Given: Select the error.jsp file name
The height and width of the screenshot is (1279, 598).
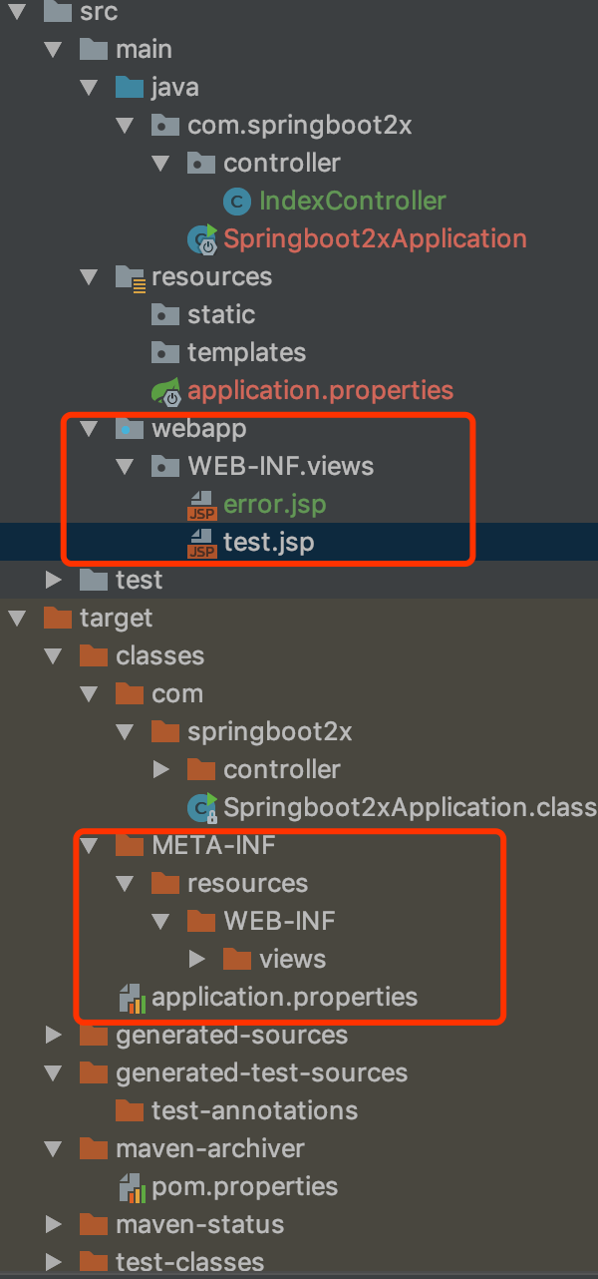Looking at the screenshot, I should tap(274, 505).
